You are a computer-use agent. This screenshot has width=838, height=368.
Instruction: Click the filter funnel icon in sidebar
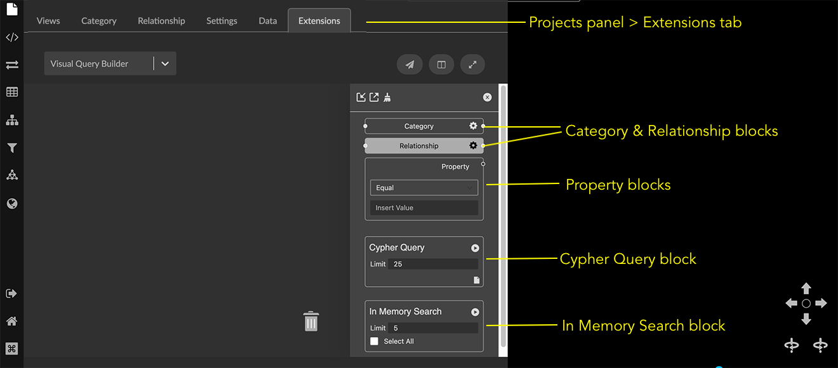(11, 148)
